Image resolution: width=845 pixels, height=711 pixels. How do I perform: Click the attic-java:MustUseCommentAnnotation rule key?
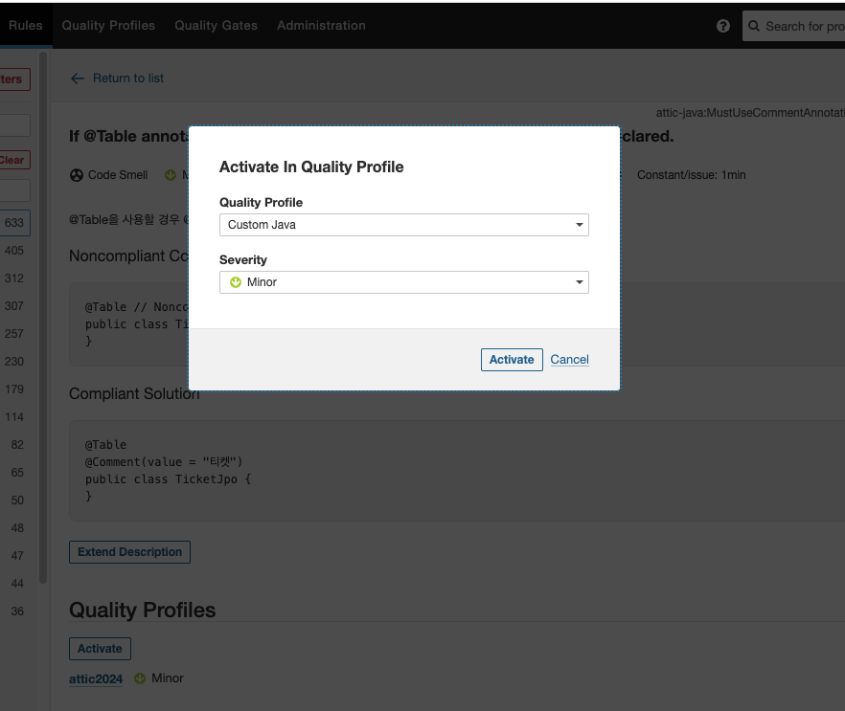(750, 113)
